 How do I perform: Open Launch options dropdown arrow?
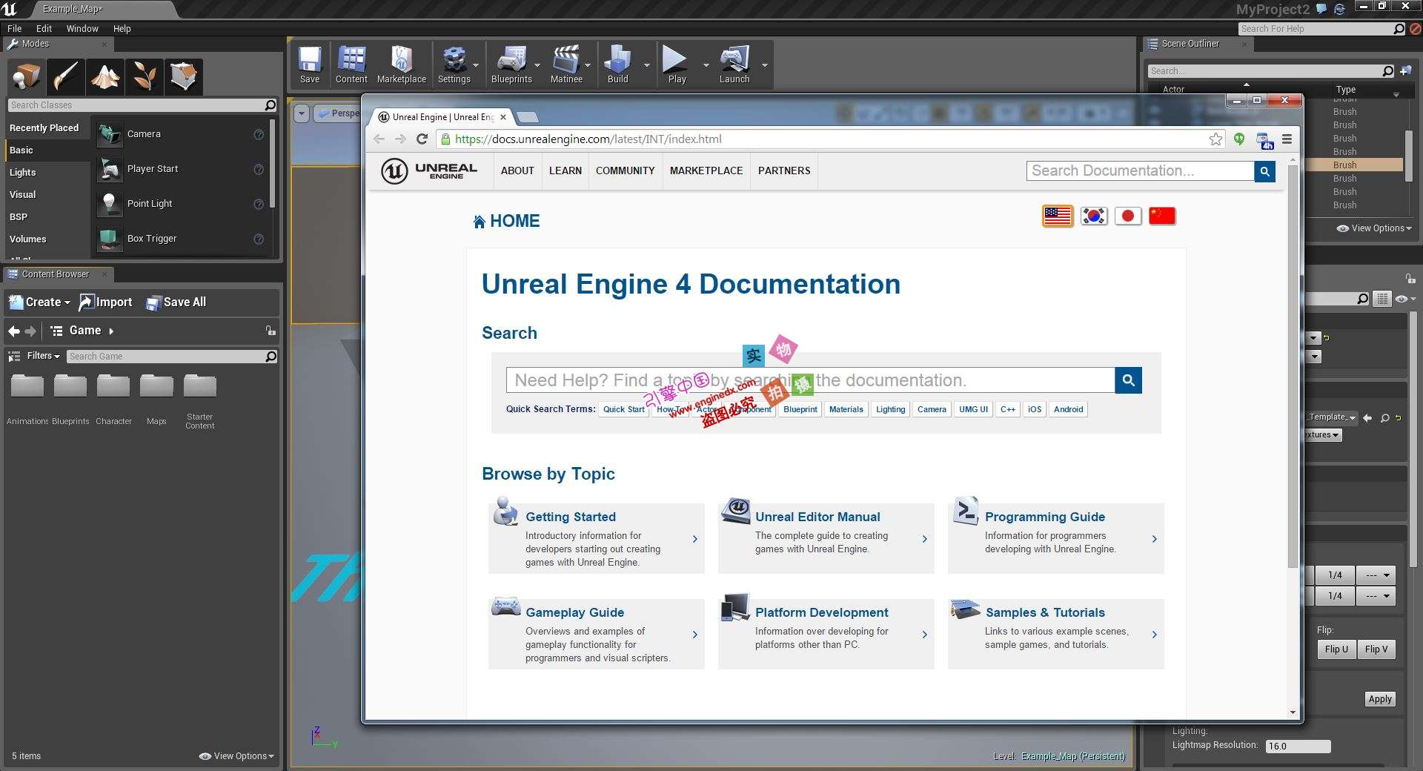point(765,65)
